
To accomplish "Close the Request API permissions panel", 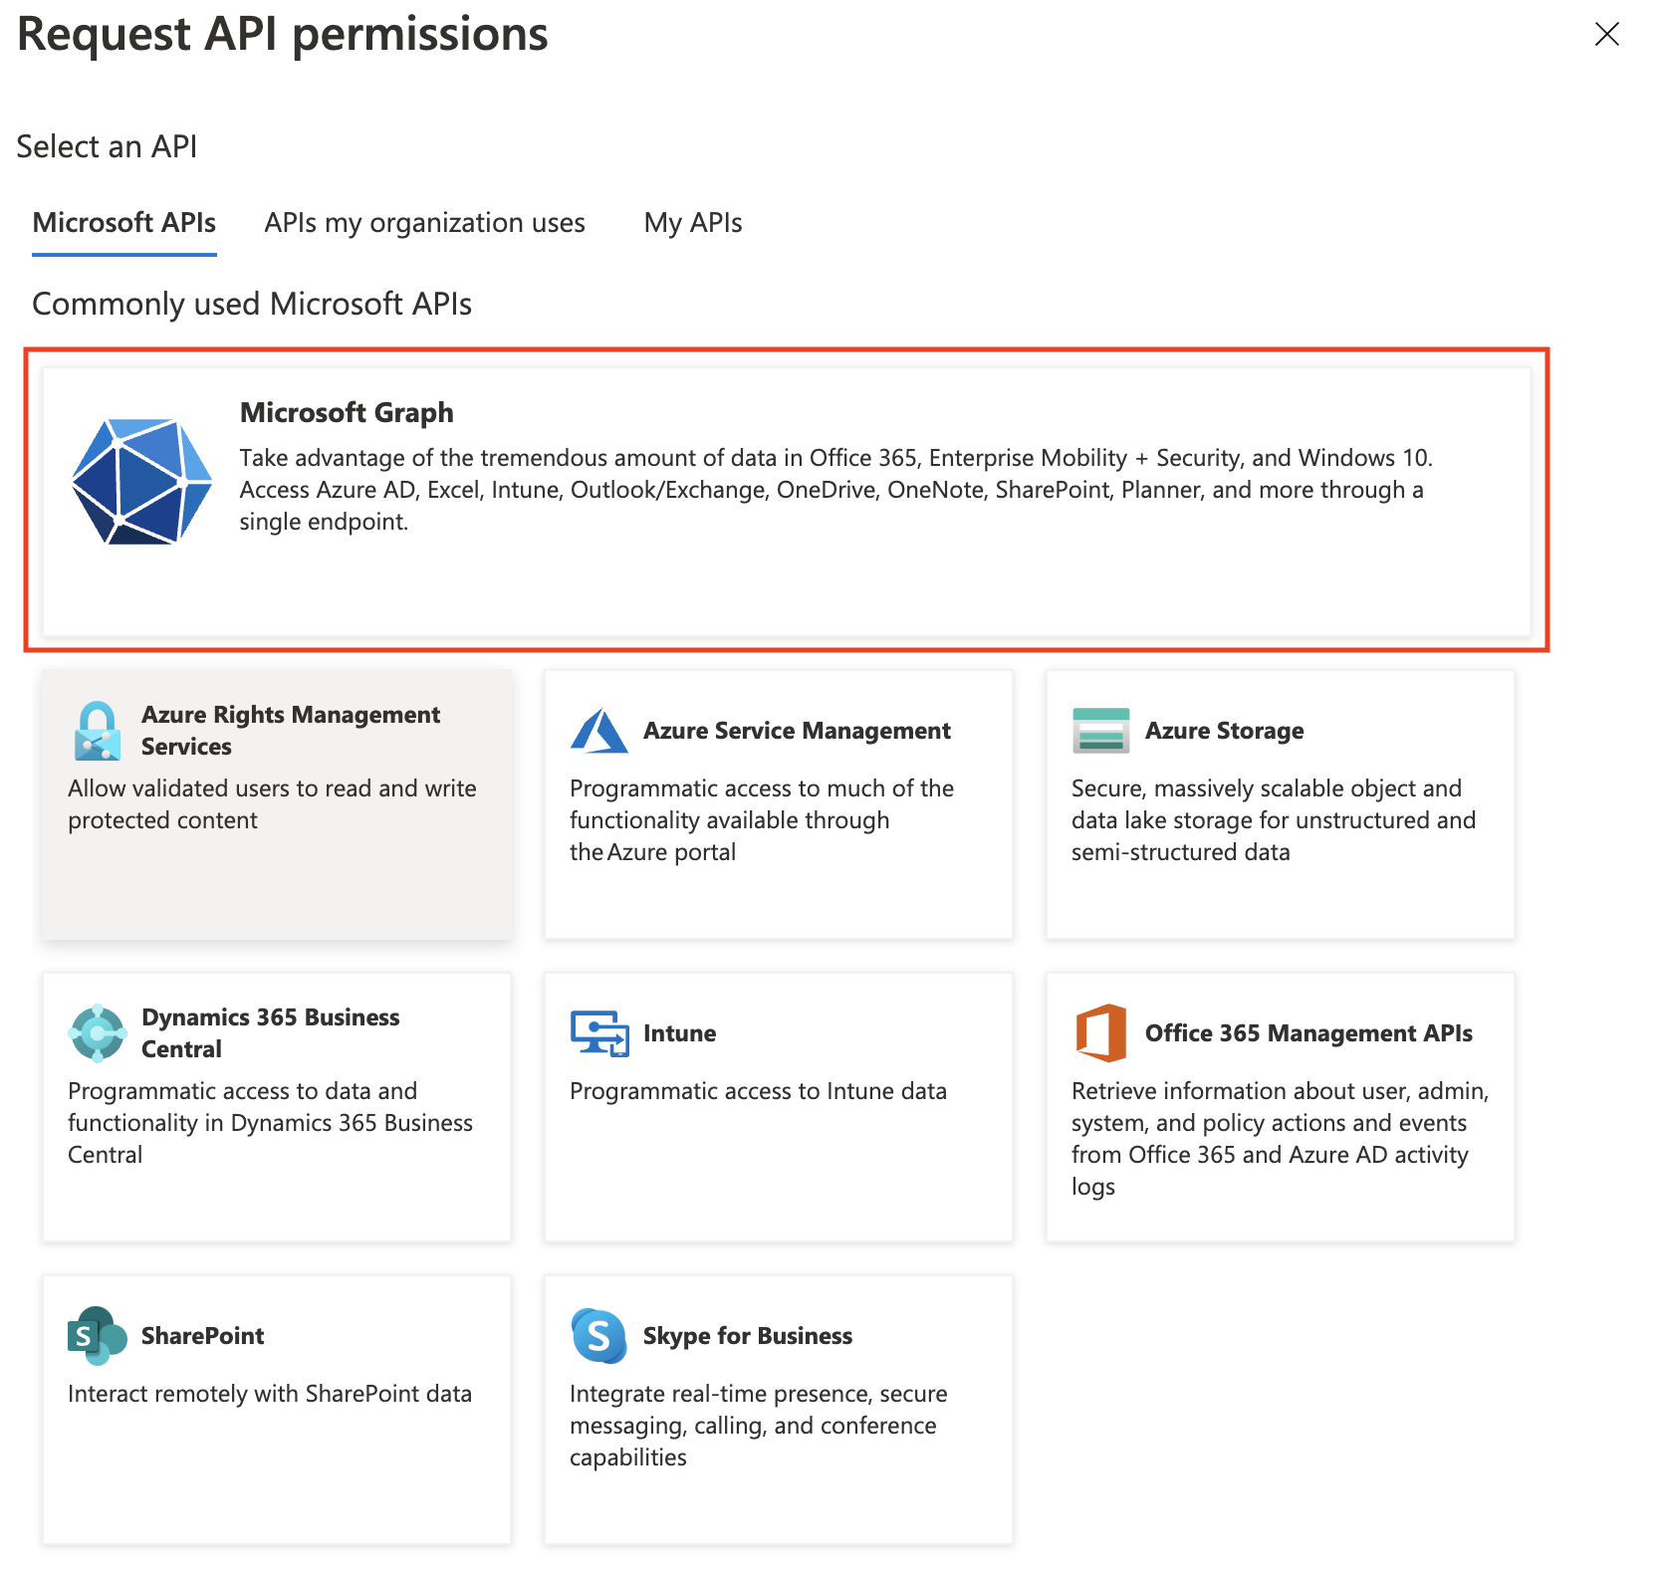I will (x=1606, y=34).
